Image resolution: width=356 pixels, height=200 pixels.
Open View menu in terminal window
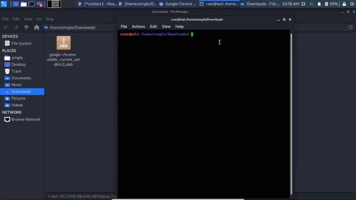point(166,27)
